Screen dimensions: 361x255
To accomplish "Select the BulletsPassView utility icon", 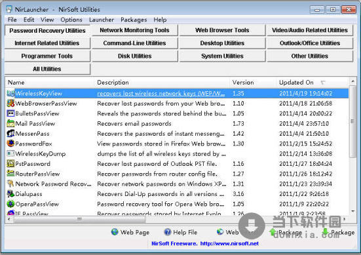I will coord(10,113).
